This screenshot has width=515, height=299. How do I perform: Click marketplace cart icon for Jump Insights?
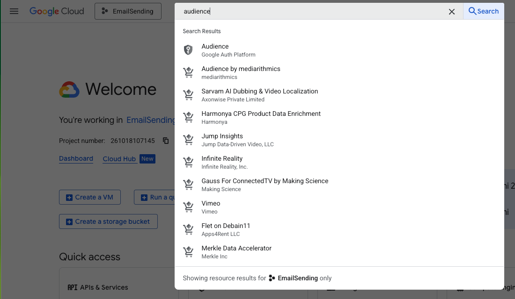pos(188,140)
